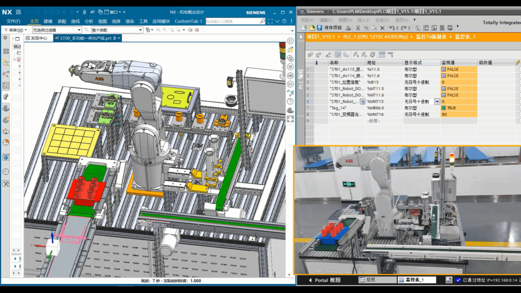Toggle the red checkbox in navigator tree
This screenshot has width=521, height=293.
coord(19,60)
